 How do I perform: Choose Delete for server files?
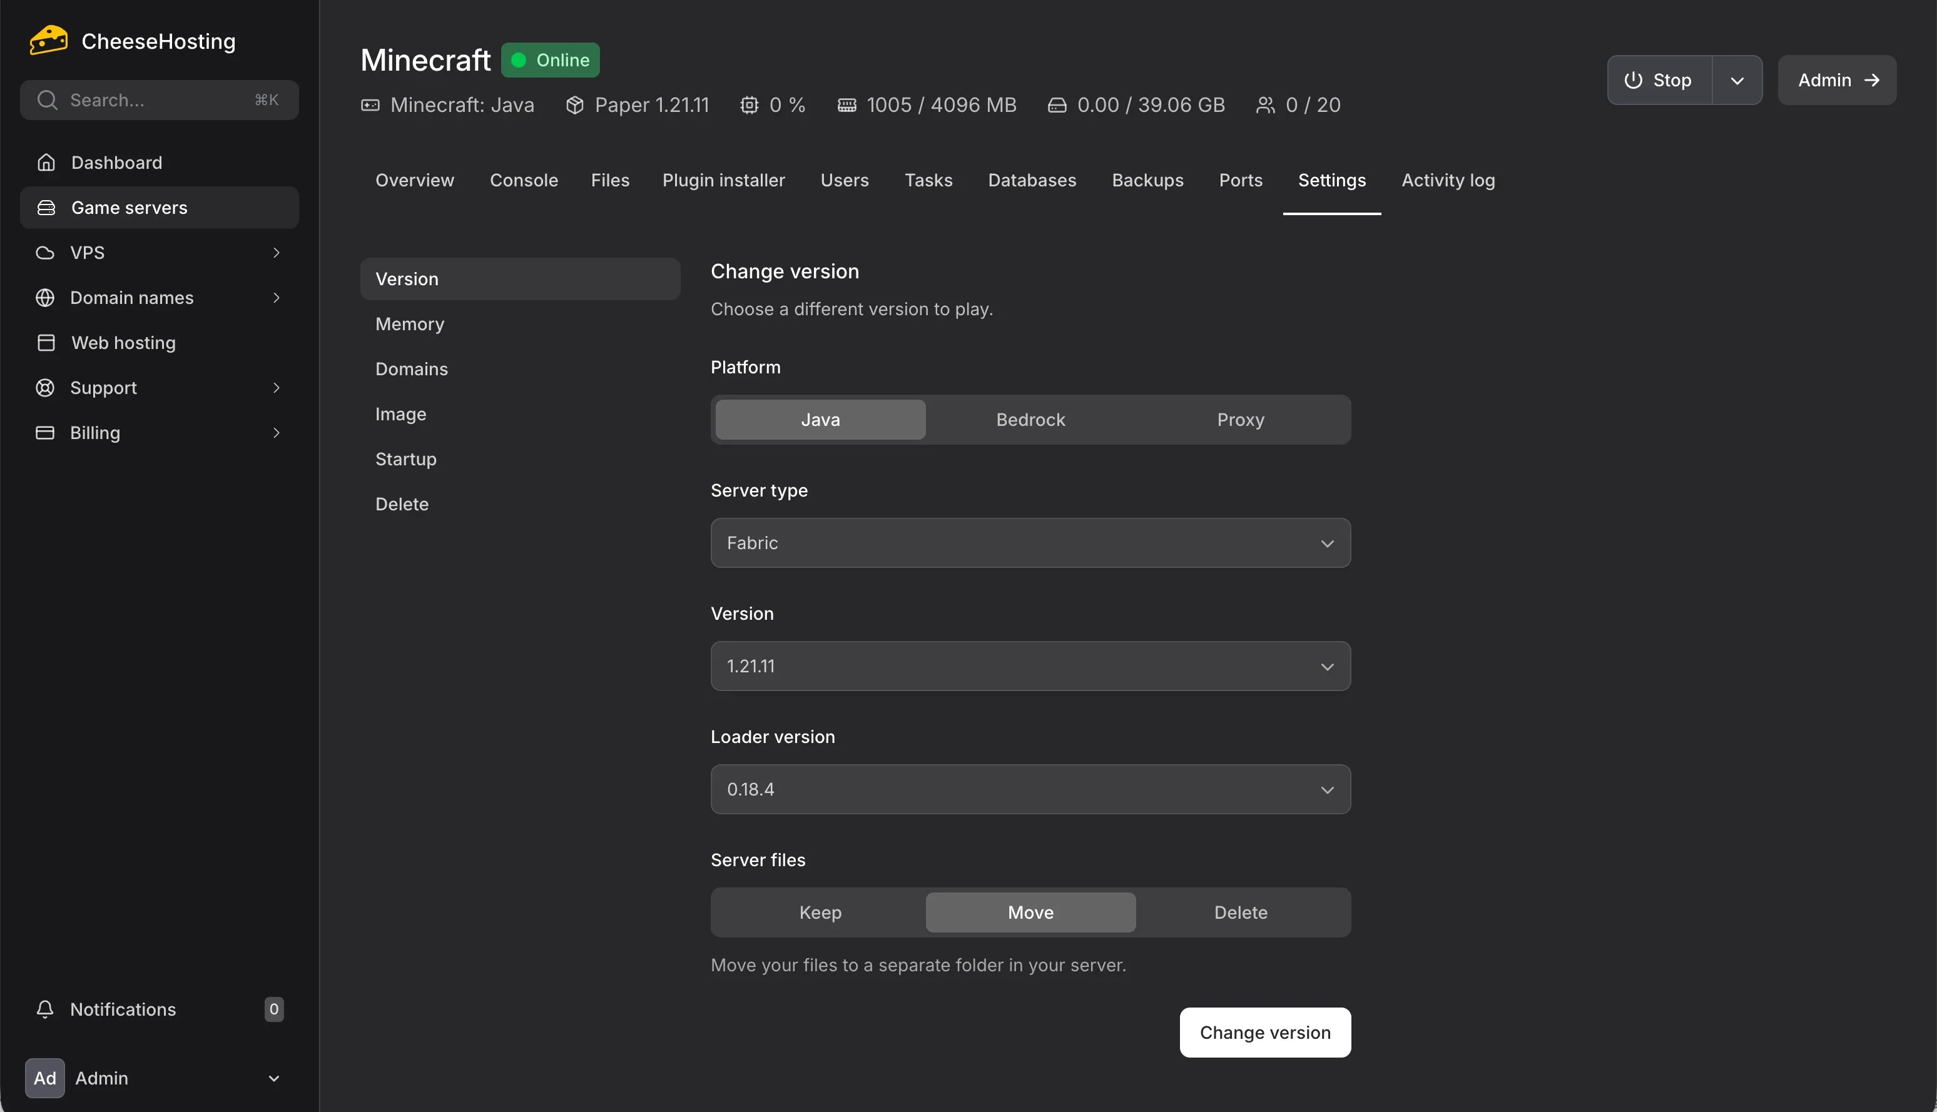(x=1239, y=912)
